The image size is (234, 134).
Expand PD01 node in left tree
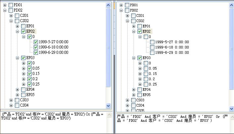click(5, 5)
